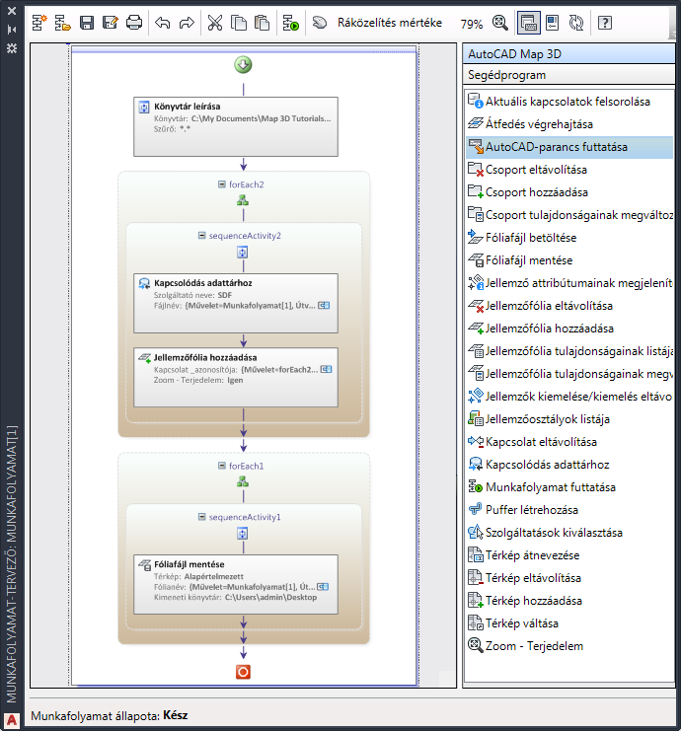Select Csoport eltávolítása activity
The height and width of the screenshot is (731, 681).
click(569, 170)
